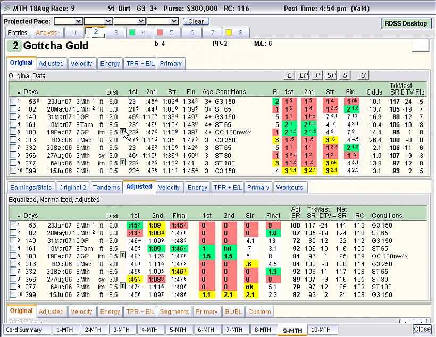The height and width of the screenshot is (337, 436).
Task: Check the box for 15Jul06 original row
Action: tap(13, 171)
